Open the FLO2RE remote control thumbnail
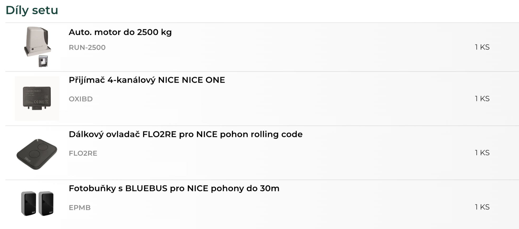Image resolution: width=519 pixels, height=229 pixels. [37, 154]
